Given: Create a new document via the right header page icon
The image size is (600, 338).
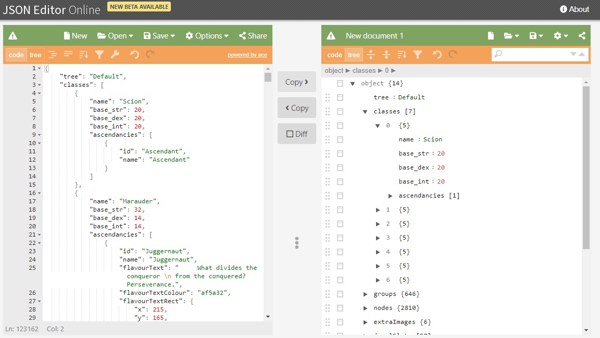Looking at the screenshot, I should coord(490,35).
